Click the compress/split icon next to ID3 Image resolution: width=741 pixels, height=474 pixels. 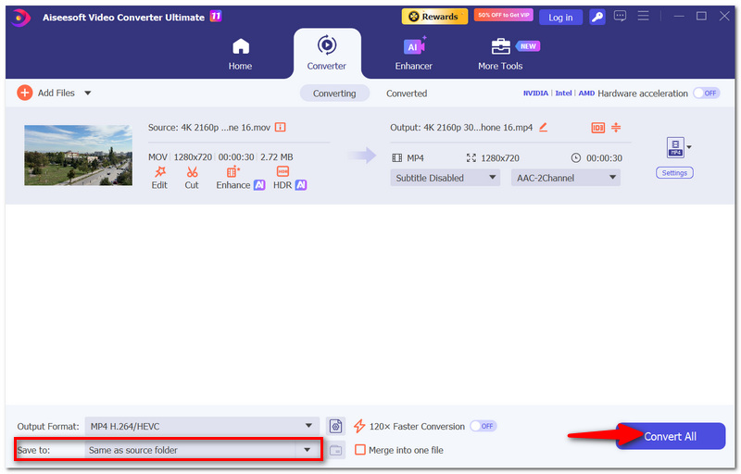click(616, 128)
